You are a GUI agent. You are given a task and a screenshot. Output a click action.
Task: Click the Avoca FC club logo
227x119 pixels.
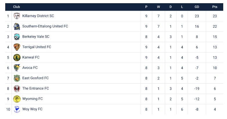[x=17, y=68]
